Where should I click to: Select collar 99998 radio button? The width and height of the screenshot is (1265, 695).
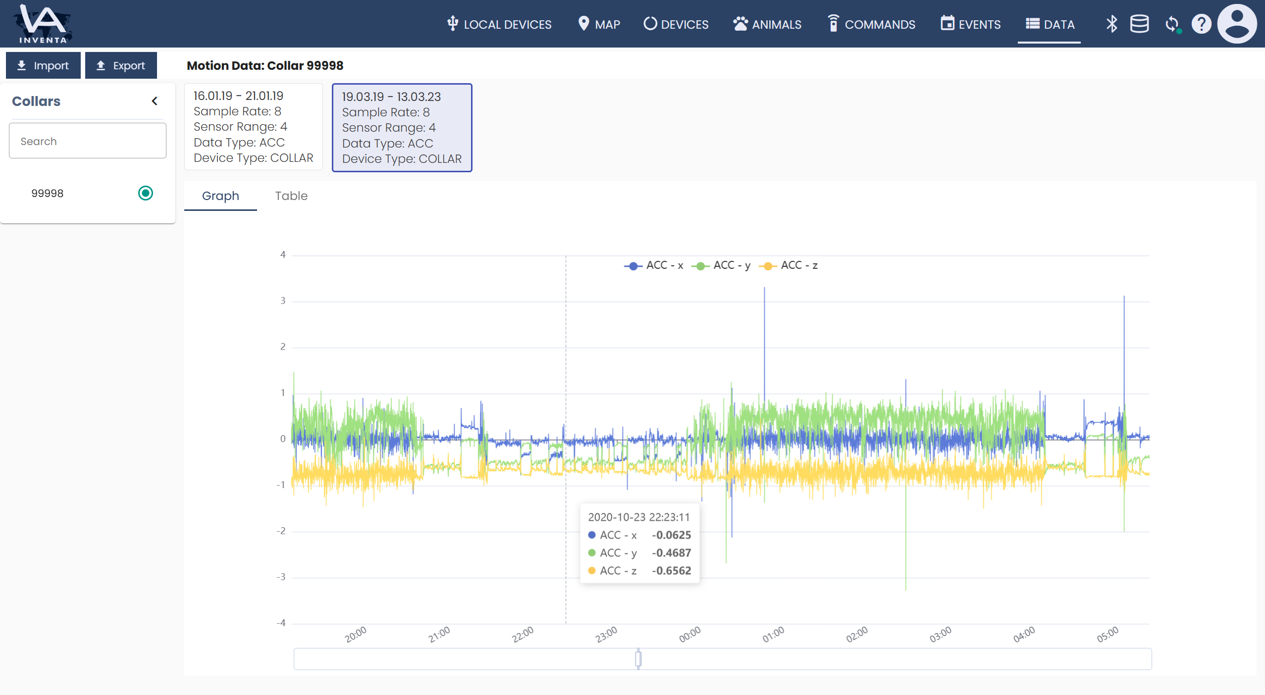[146, 193]
